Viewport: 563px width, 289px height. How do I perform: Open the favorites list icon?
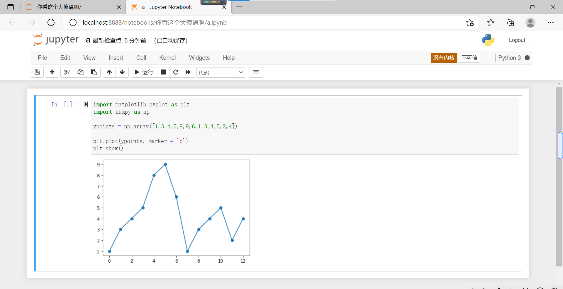(491, 22)
